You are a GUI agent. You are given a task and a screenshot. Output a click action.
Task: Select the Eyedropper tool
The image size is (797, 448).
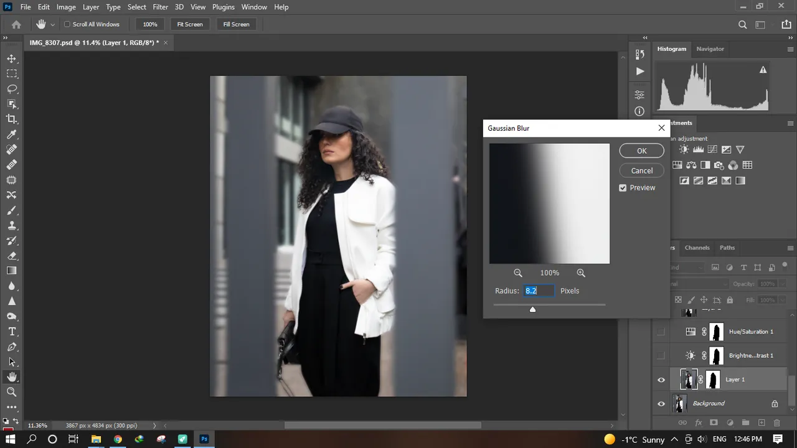(12, 134)
